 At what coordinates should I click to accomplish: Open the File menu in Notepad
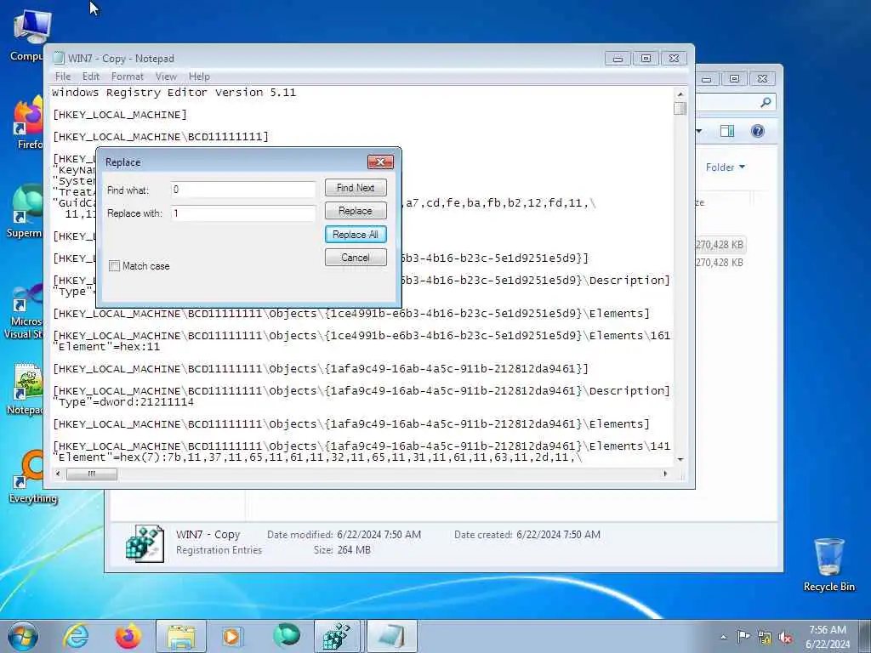[x=63, y=77]
